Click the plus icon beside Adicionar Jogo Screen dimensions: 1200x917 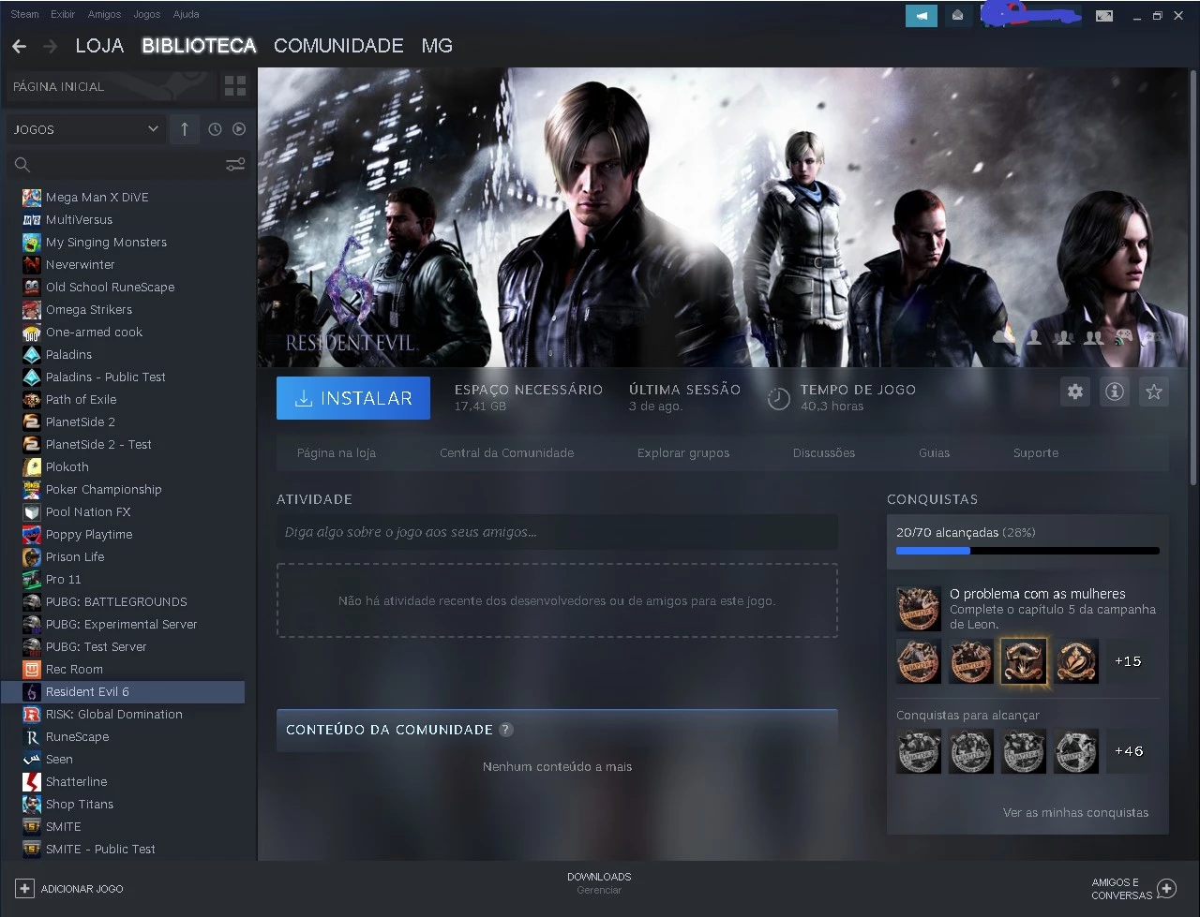24,888
